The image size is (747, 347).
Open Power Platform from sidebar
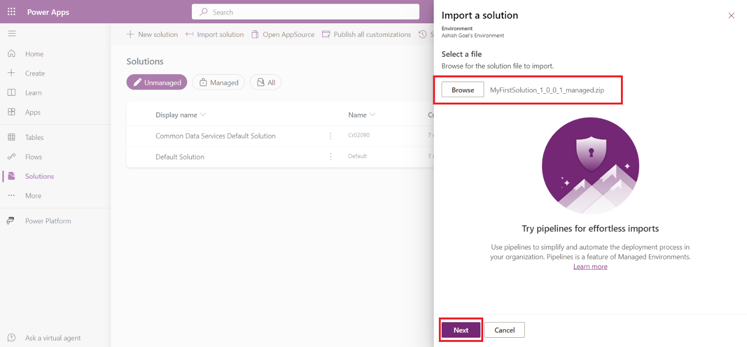48,221
